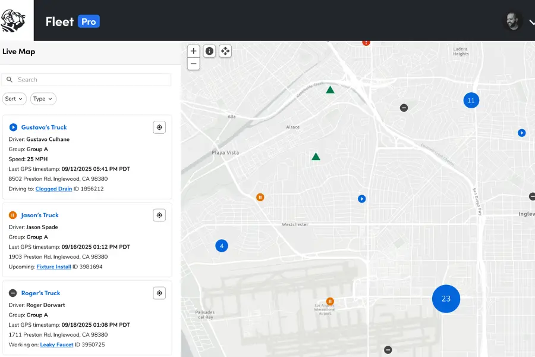Click the text 'Gustavo Culhane'
The height and width of the screenshot is (357, 535).
click(x=48, y=139)
